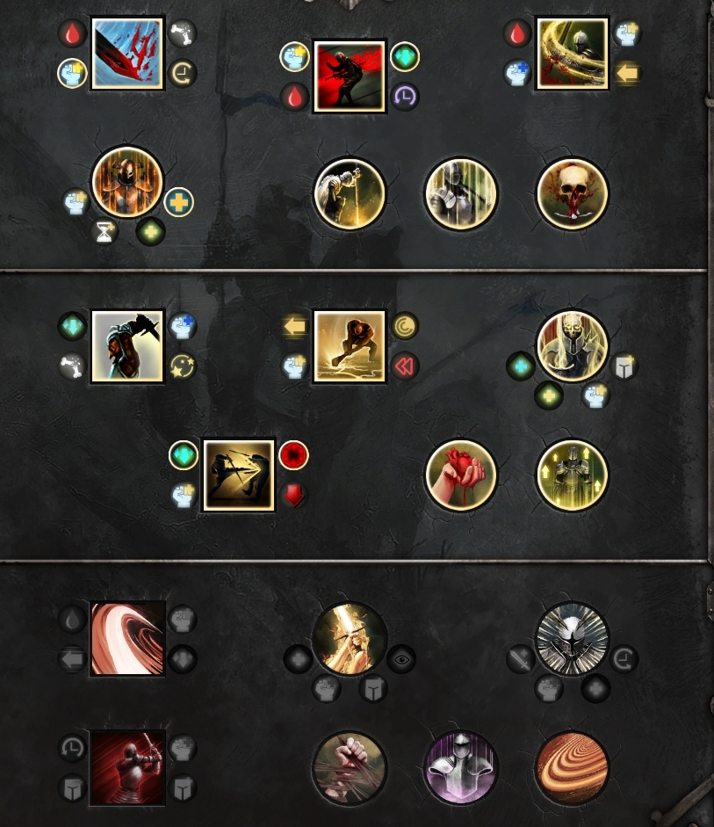Image resolution: width=714 pixels, height=827 pixels.
Task: Select the locked pink swirl slash skill
Action: coord(127,639)
